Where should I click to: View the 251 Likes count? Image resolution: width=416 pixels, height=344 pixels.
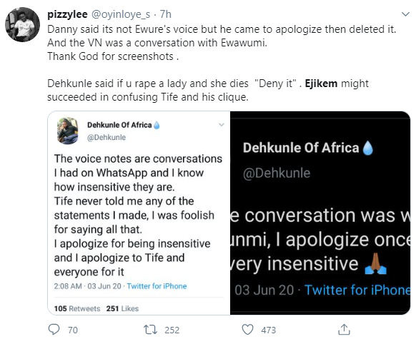tap(122, 308)
